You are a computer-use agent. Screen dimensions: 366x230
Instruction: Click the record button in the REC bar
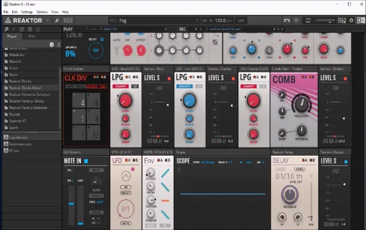(x=196, y=29)
